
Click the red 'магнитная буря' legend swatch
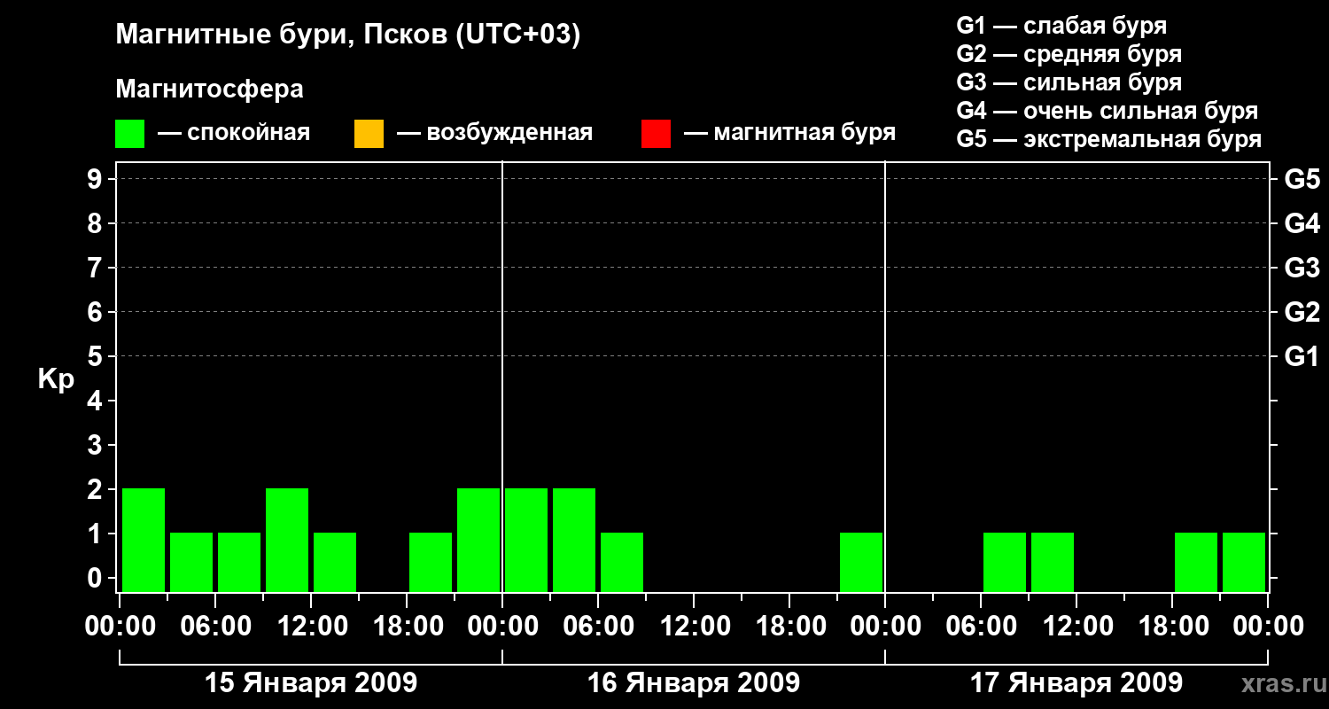click(x=656, y=134)
